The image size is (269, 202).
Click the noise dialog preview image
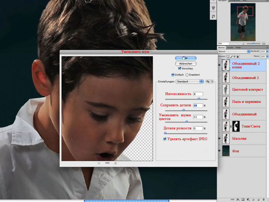tap(107, 109)
